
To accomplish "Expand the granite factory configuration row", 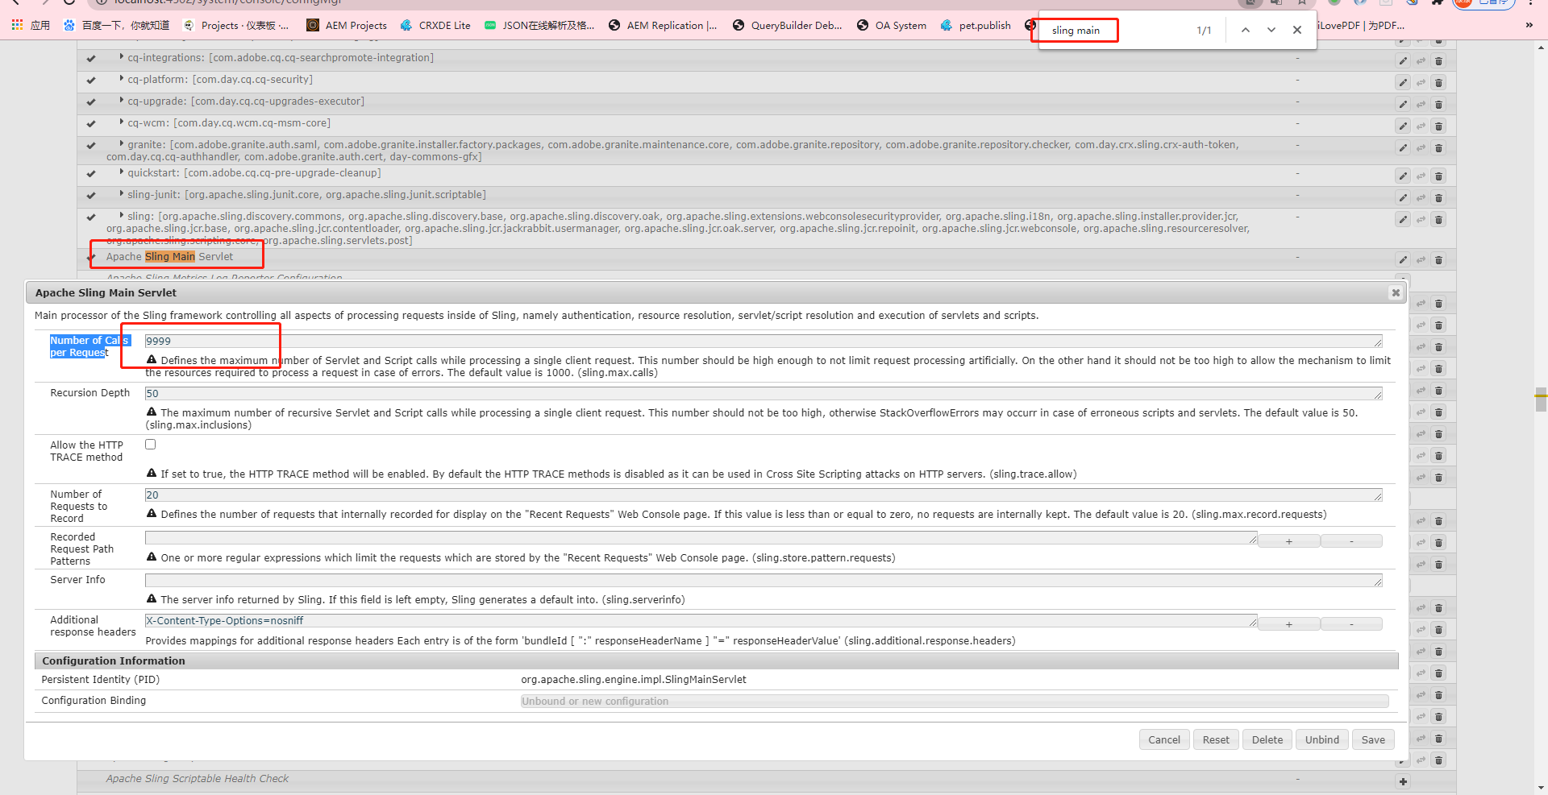I will pyautogui.click(x=122, y=143).
